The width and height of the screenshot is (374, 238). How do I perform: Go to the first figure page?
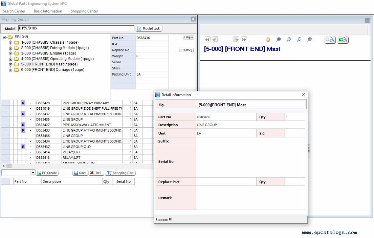(207, 40)
